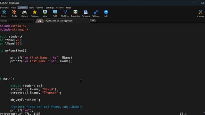Open the Sessions star icon
Viewport: 205px width, 115px height.
(x=35, y=13)
